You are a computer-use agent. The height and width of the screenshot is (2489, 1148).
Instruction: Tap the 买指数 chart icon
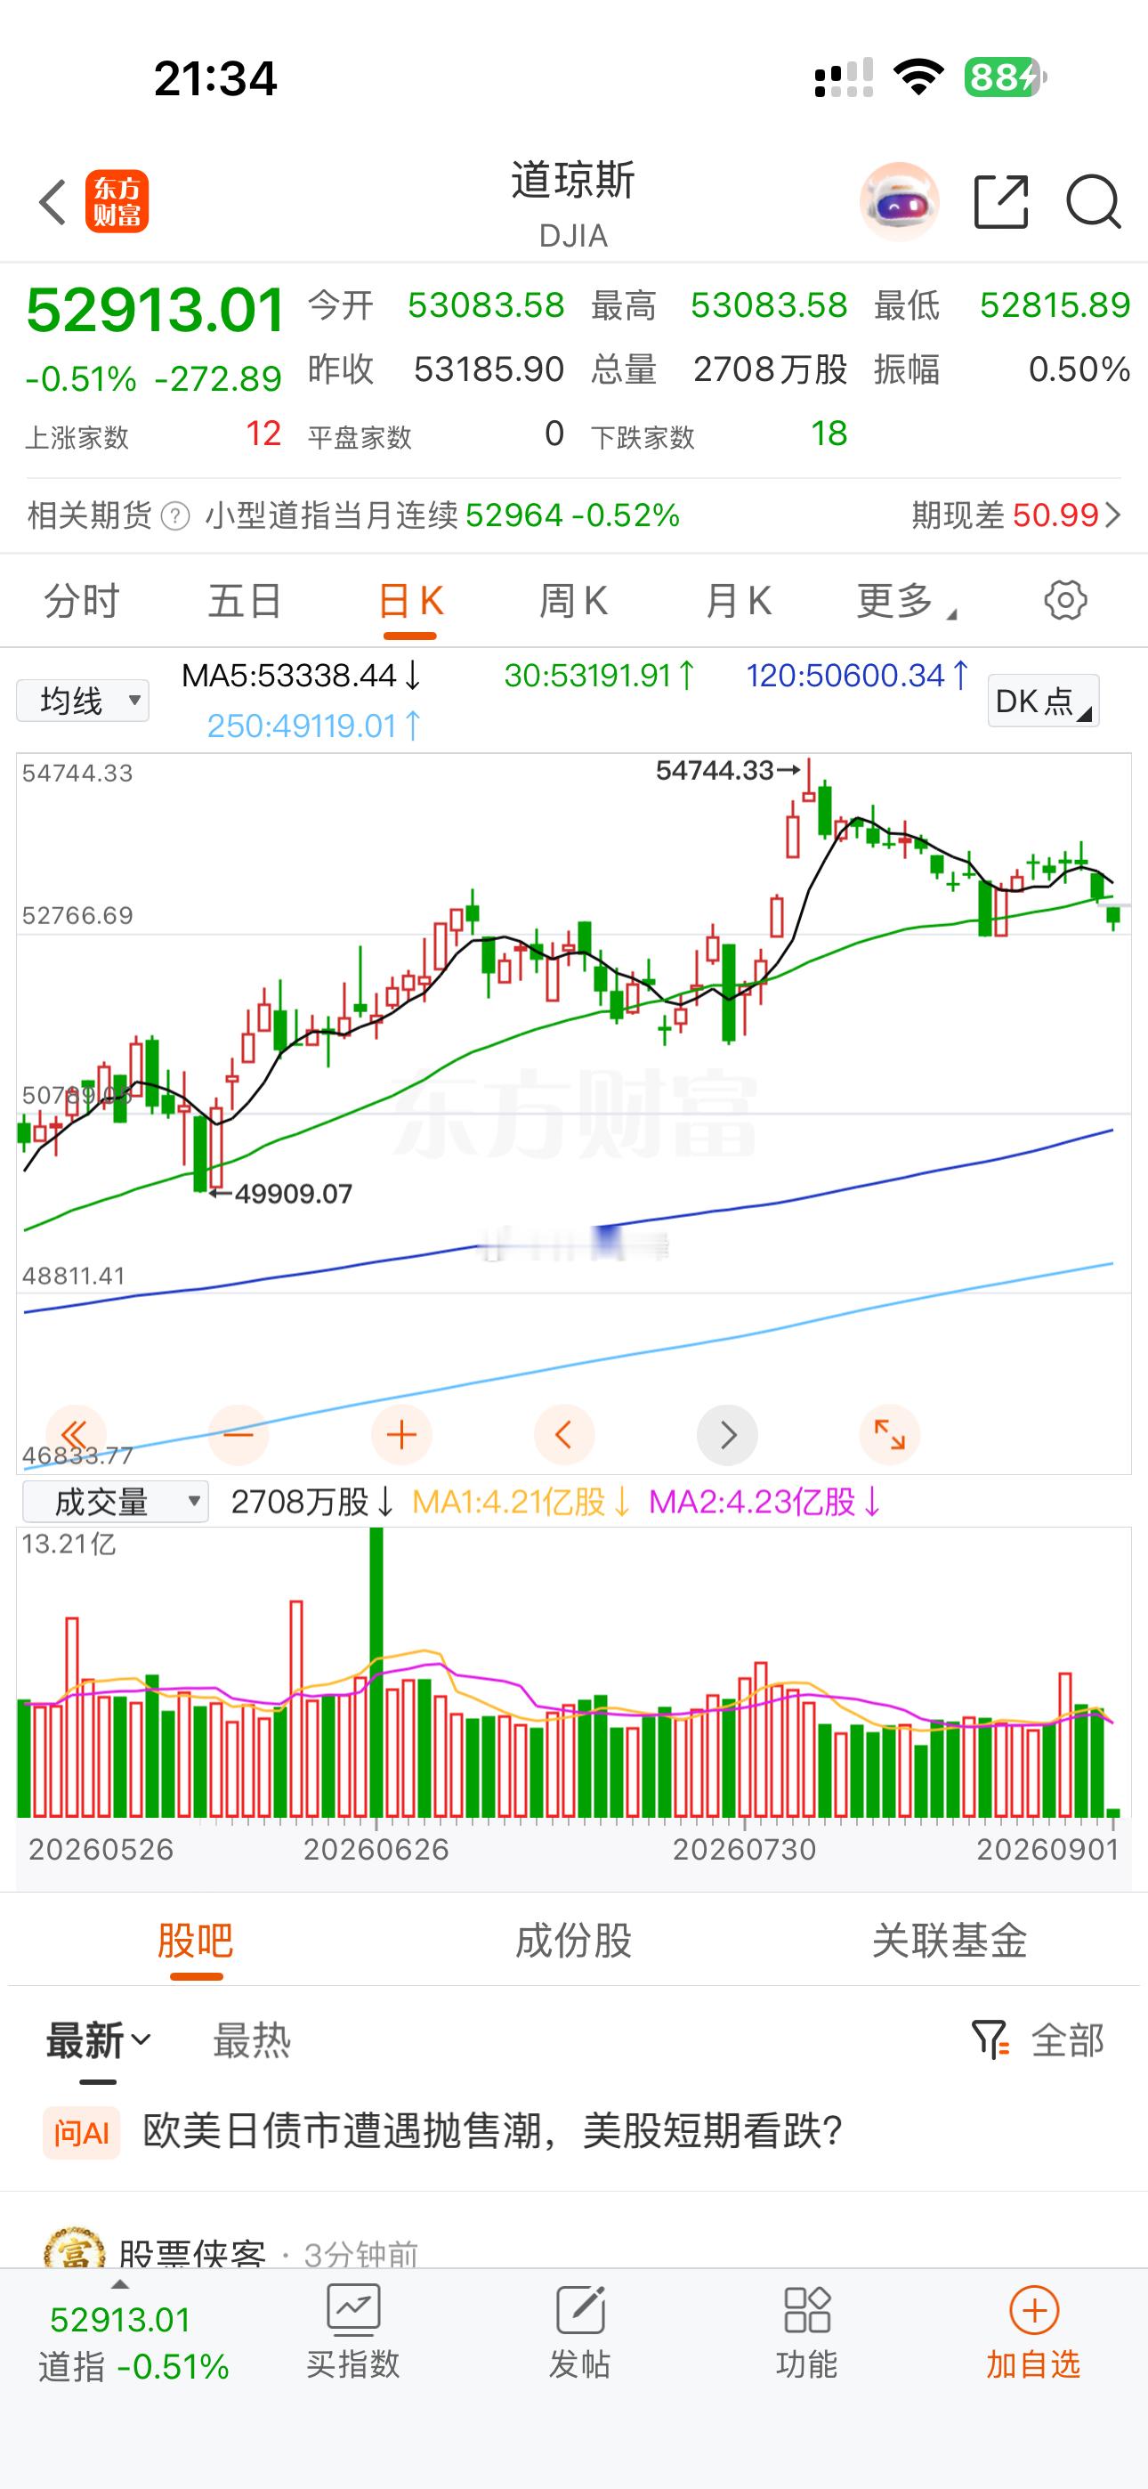pyautogui.click(x=352, y=2310)
